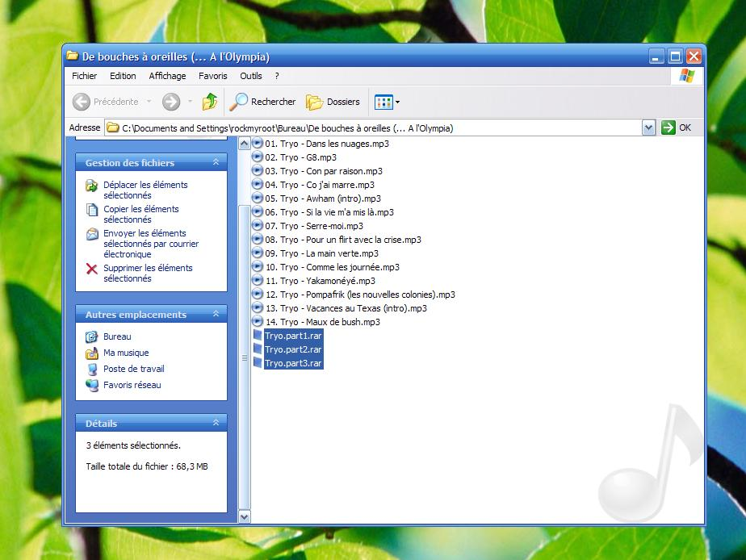
Task: Click the file list scrollbar down arrow
Action: tap(245, 516)
